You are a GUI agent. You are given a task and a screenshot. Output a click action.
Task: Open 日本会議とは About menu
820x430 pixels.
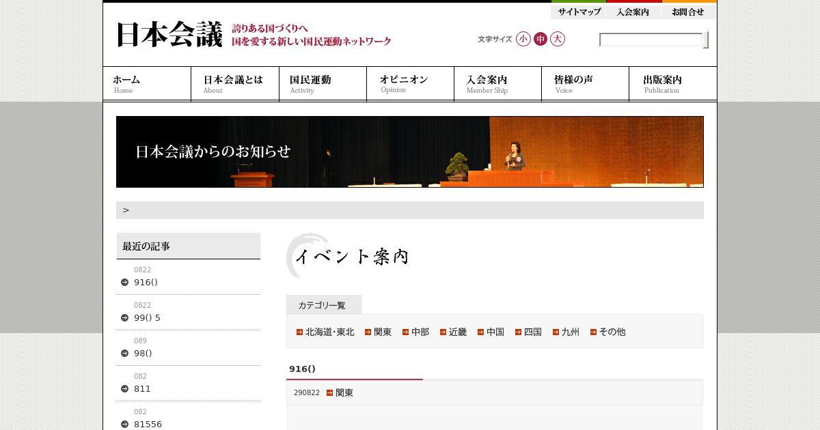235,84
